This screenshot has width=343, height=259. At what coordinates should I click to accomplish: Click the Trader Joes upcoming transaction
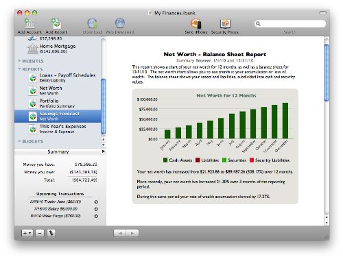[x=56, y=202]
